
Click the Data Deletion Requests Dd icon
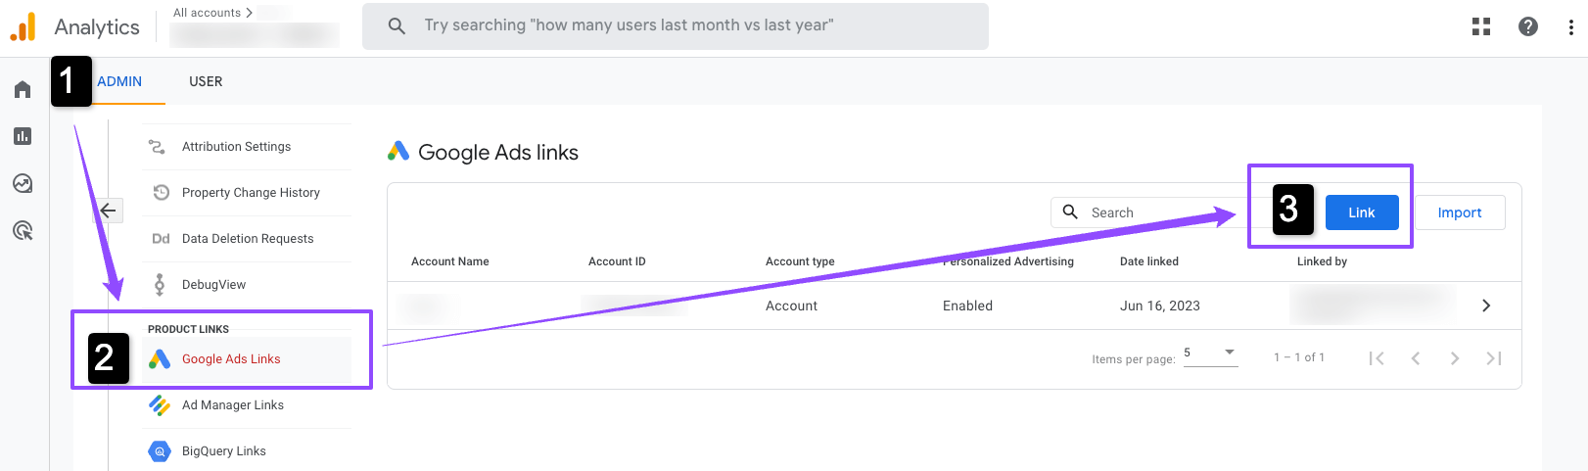coord(162,239)
